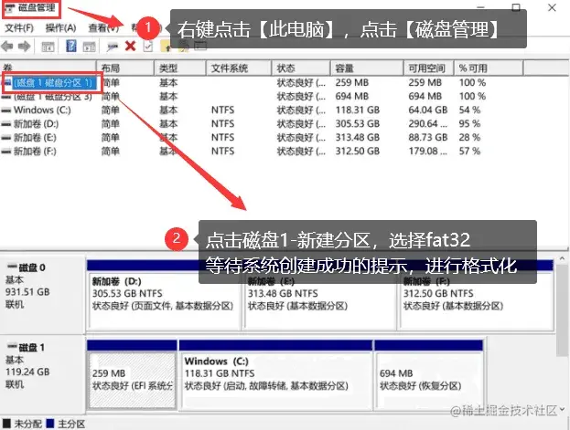Sort by the 容量 column header
Screen dimensions: 570x430
(x=367, y=68)
